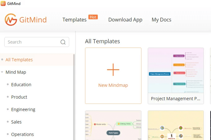Open the Project Management Process template thumbnail

click(x=176, y=70)
